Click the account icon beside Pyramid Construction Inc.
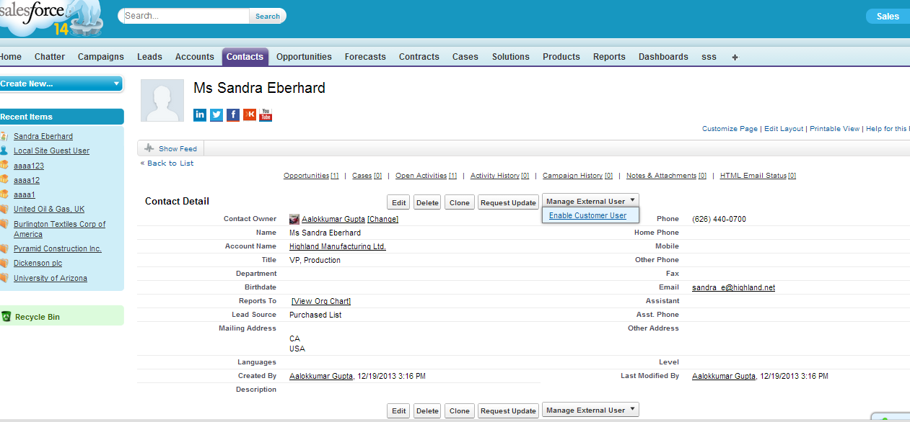 (x=4, y=248)
